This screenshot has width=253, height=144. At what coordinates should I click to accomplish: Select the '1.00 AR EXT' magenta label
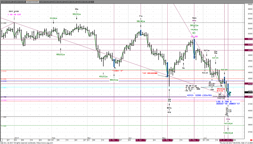(x=14, y=15)
